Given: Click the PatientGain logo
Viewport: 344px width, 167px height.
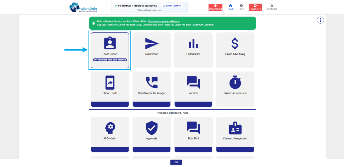Looking at the screenshot, I should [83, 7].
